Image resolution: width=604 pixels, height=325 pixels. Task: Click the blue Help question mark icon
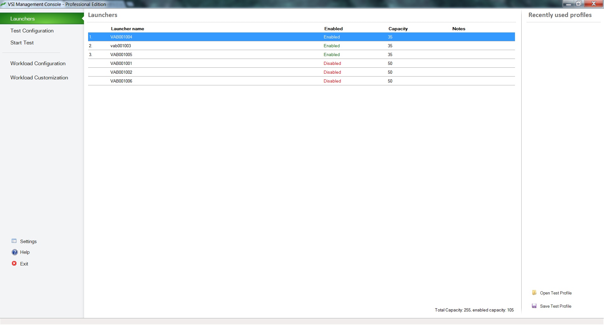click(x=14, y=252)
